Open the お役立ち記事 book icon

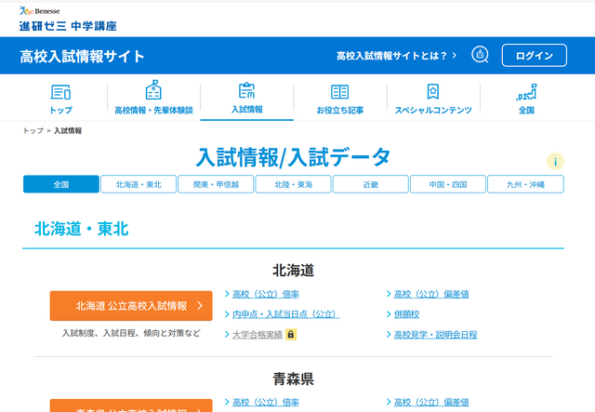pyautogui.click(x=339, y=92)
